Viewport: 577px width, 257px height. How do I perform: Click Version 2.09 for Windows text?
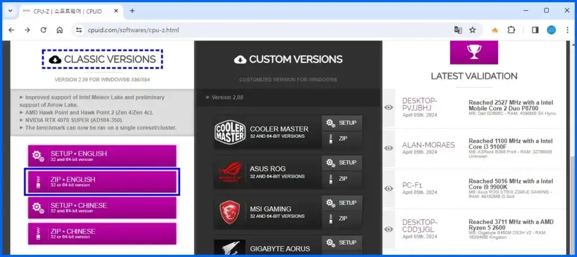(x=103, y=79)
